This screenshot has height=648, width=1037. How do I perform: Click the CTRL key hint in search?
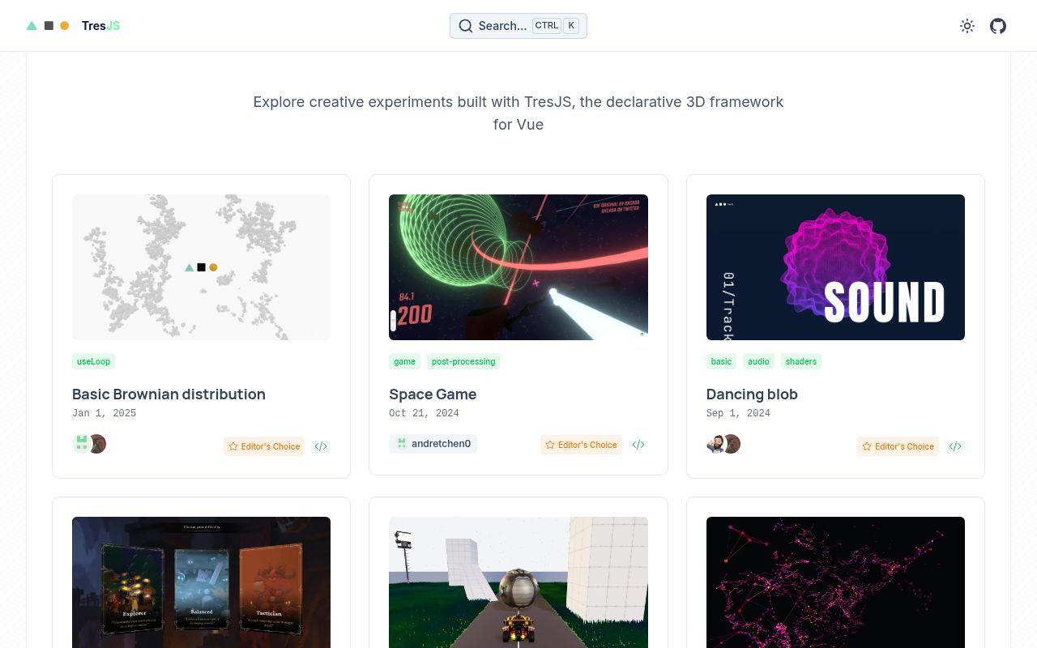pyautogui.click(x=546, y=25)
